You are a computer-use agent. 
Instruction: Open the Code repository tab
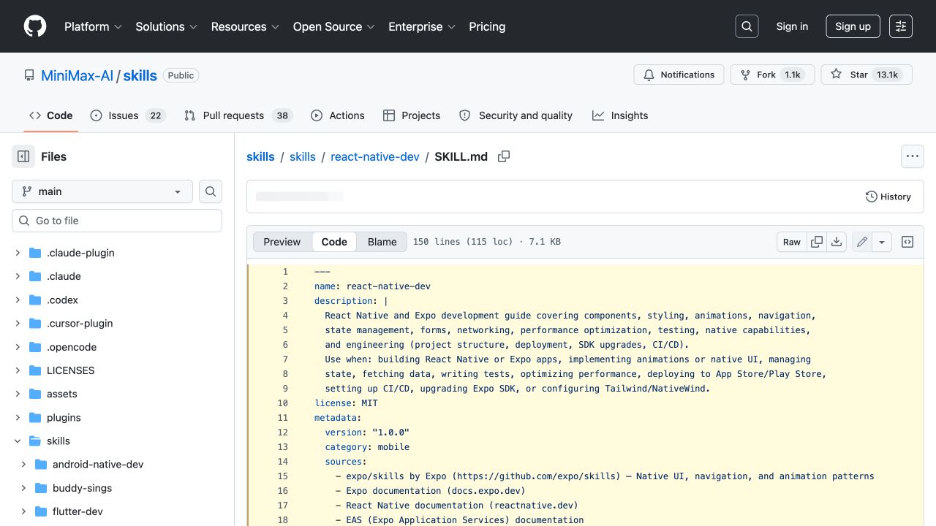click(x=51, y=115)
